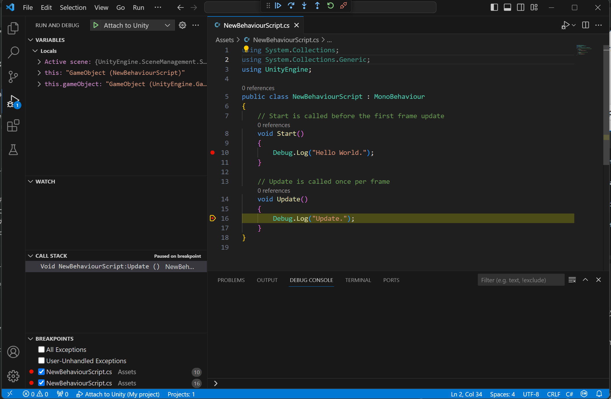The image size is (611, 399).
Task: Expand the Active scene variable
Action: [39, 62]
